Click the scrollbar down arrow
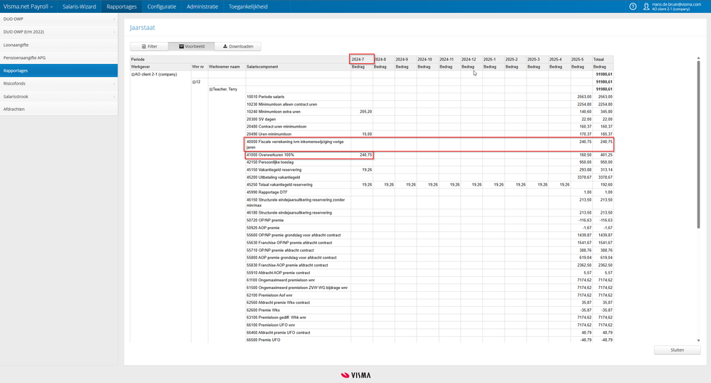711x383 pixels. [x=698, y=340]
